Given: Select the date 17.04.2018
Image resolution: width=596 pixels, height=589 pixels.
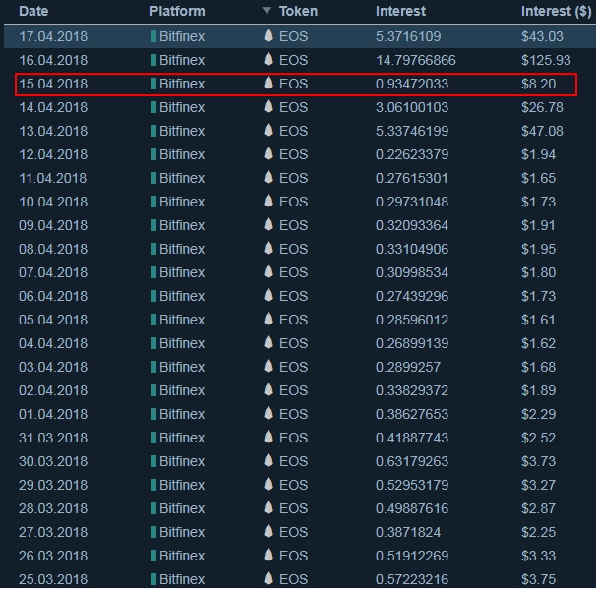Looking at the screenshot, I should click(53, 36).
